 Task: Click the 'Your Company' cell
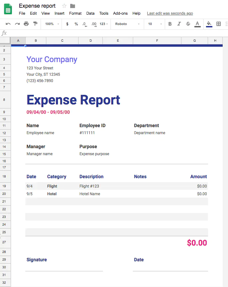click(x=52, y=59)
